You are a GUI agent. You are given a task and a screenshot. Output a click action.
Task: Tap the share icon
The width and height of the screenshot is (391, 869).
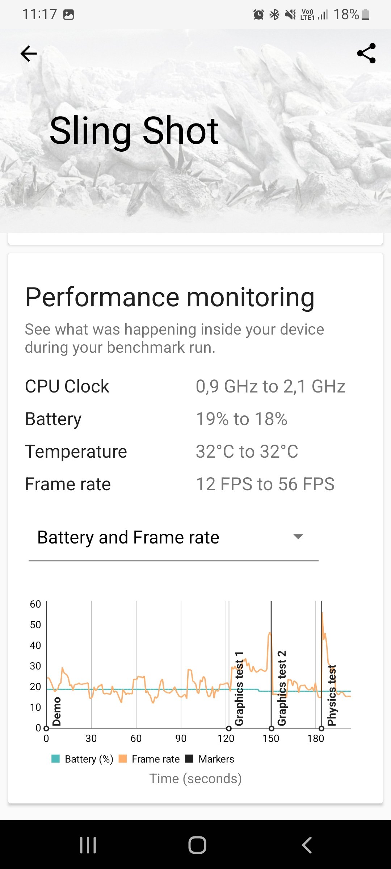click(x=366, y=53)
